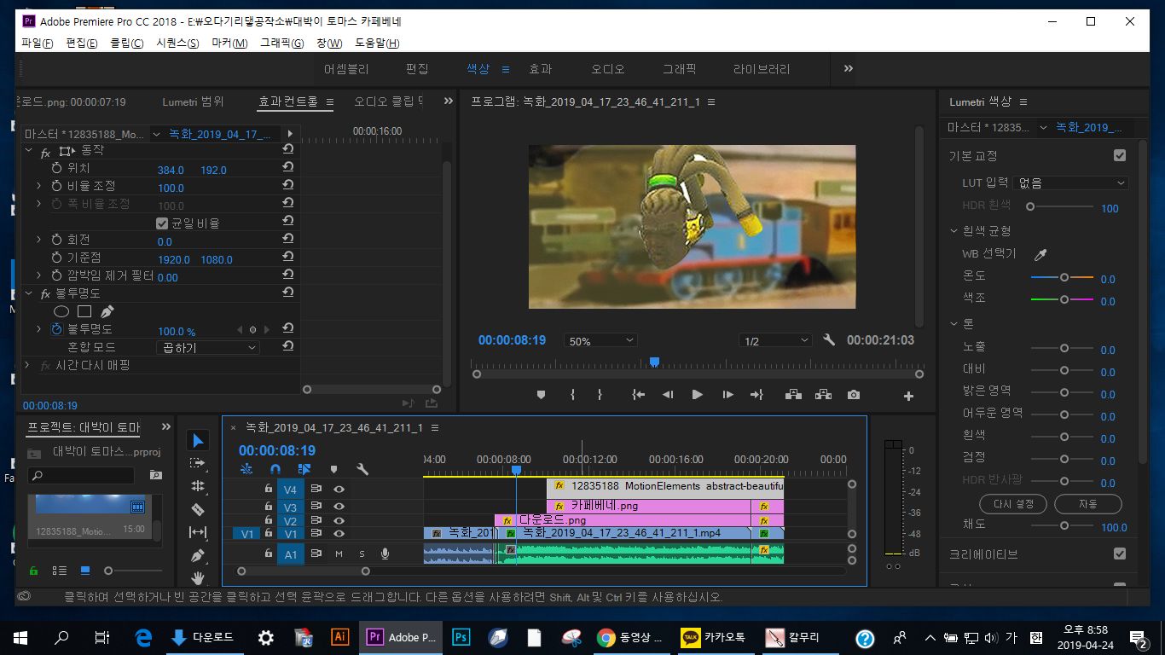The width and height of the screenshot is (1165, 655).
Task: Open Lumetri 범위 panel tab
Action: tap(193, 101)
